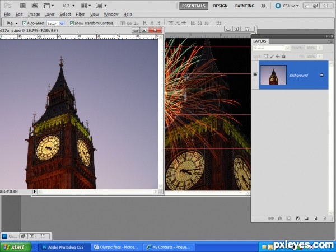Click the Auto-Align Layers icon
The width and height of the screenshot is (336, 252).
[x=218, y=23]
